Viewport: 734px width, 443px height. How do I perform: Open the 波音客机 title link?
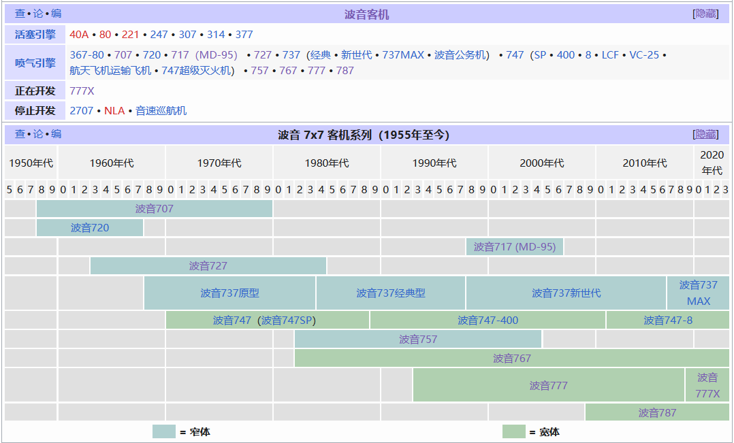point(366,14)
